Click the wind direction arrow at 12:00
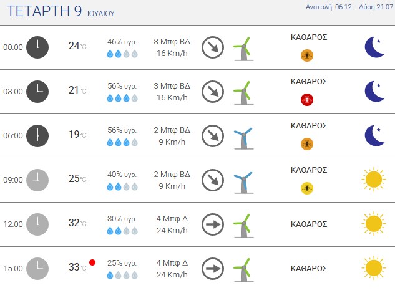Image resolution: width=395 pixels, height=293 pixels. (213, 224)
